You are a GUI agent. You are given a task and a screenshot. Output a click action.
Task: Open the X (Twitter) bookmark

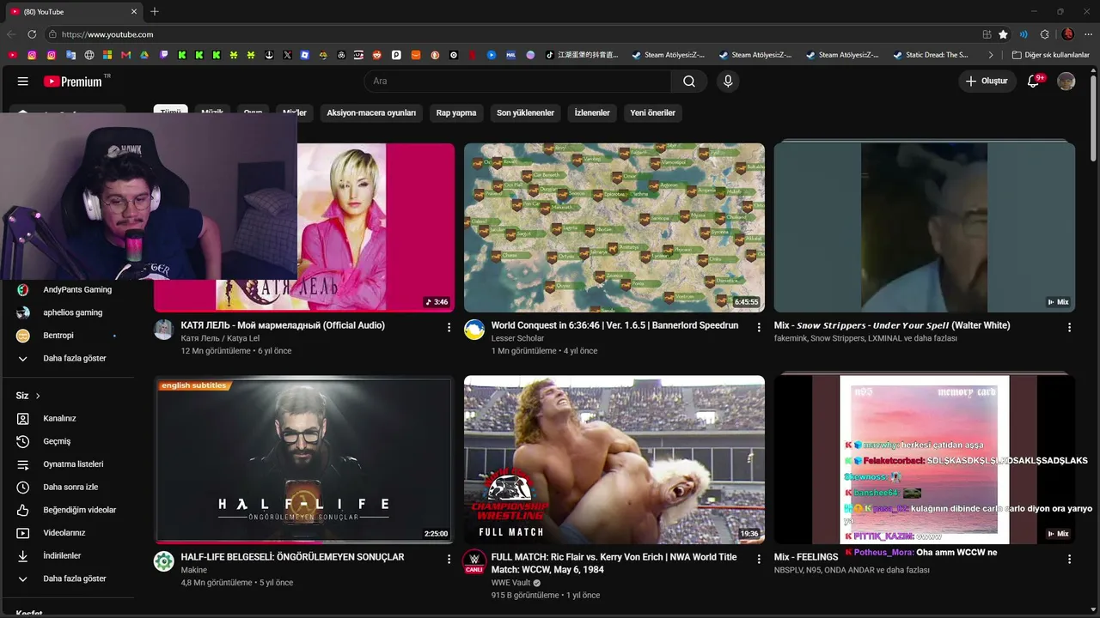(x=287, y=55)
